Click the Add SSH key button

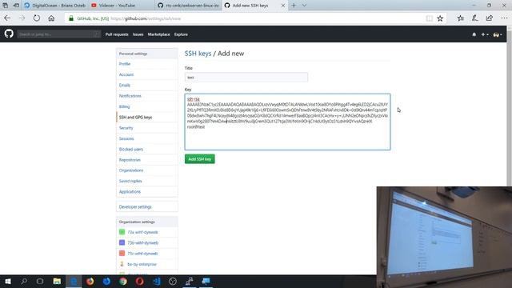click(199, 159)
